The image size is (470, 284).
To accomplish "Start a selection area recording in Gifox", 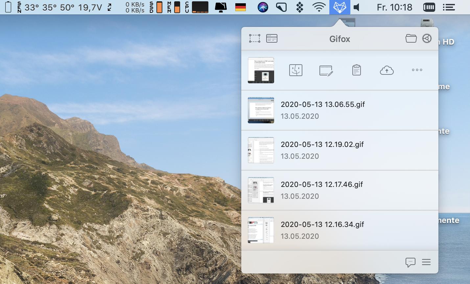I will click(255, 38).
